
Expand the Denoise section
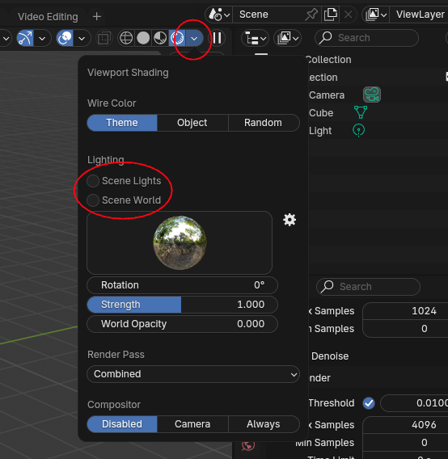pyautogui.click(x=330, y=356)
